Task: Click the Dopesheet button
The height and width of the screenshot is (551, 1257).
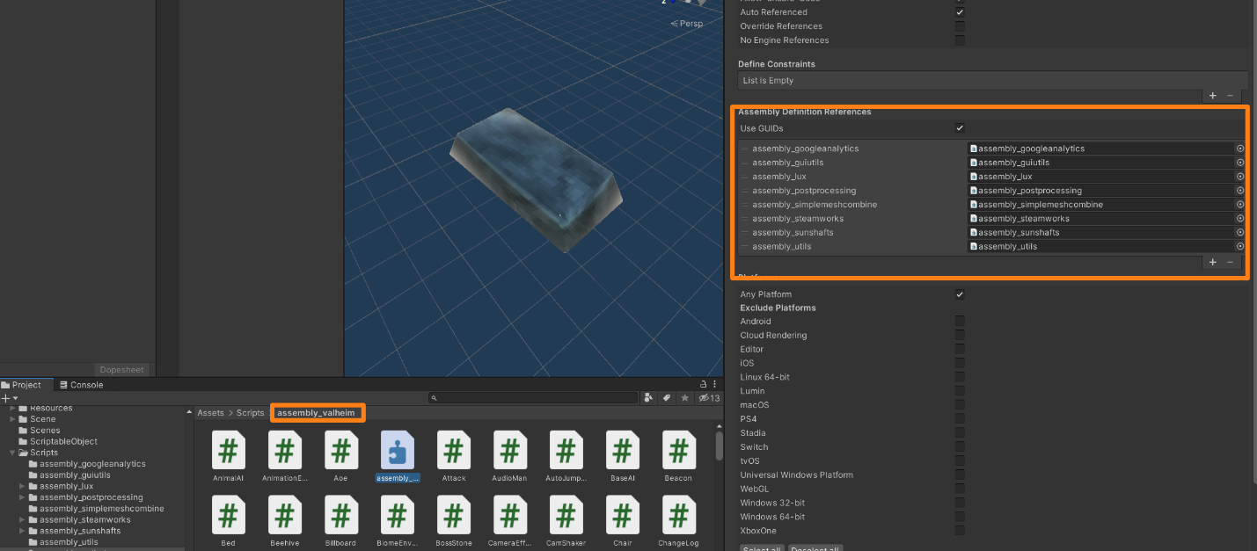Action: pos(122,370)
